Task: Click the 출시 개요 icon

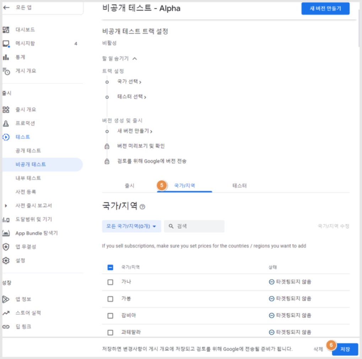Action: pos(6,110)
